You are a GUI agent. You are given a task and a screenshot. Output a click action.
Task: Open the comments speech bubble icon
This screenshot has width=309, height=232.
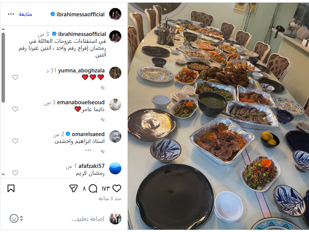tap(93, 188)
